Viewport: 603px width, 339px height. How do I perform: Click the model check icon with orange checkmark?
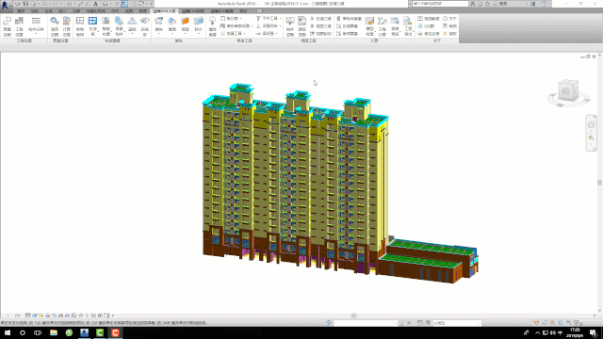coord(369,22)
